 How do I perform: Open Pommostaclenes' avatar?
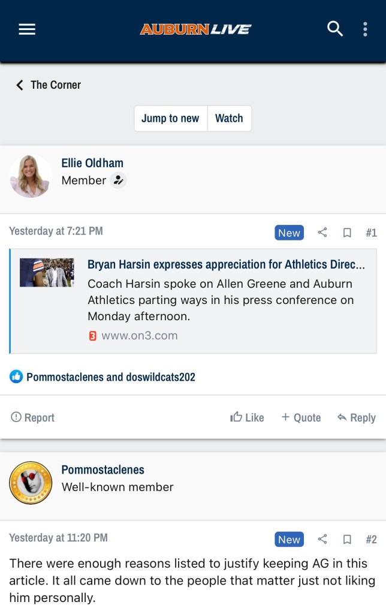(x=31, y=483)
